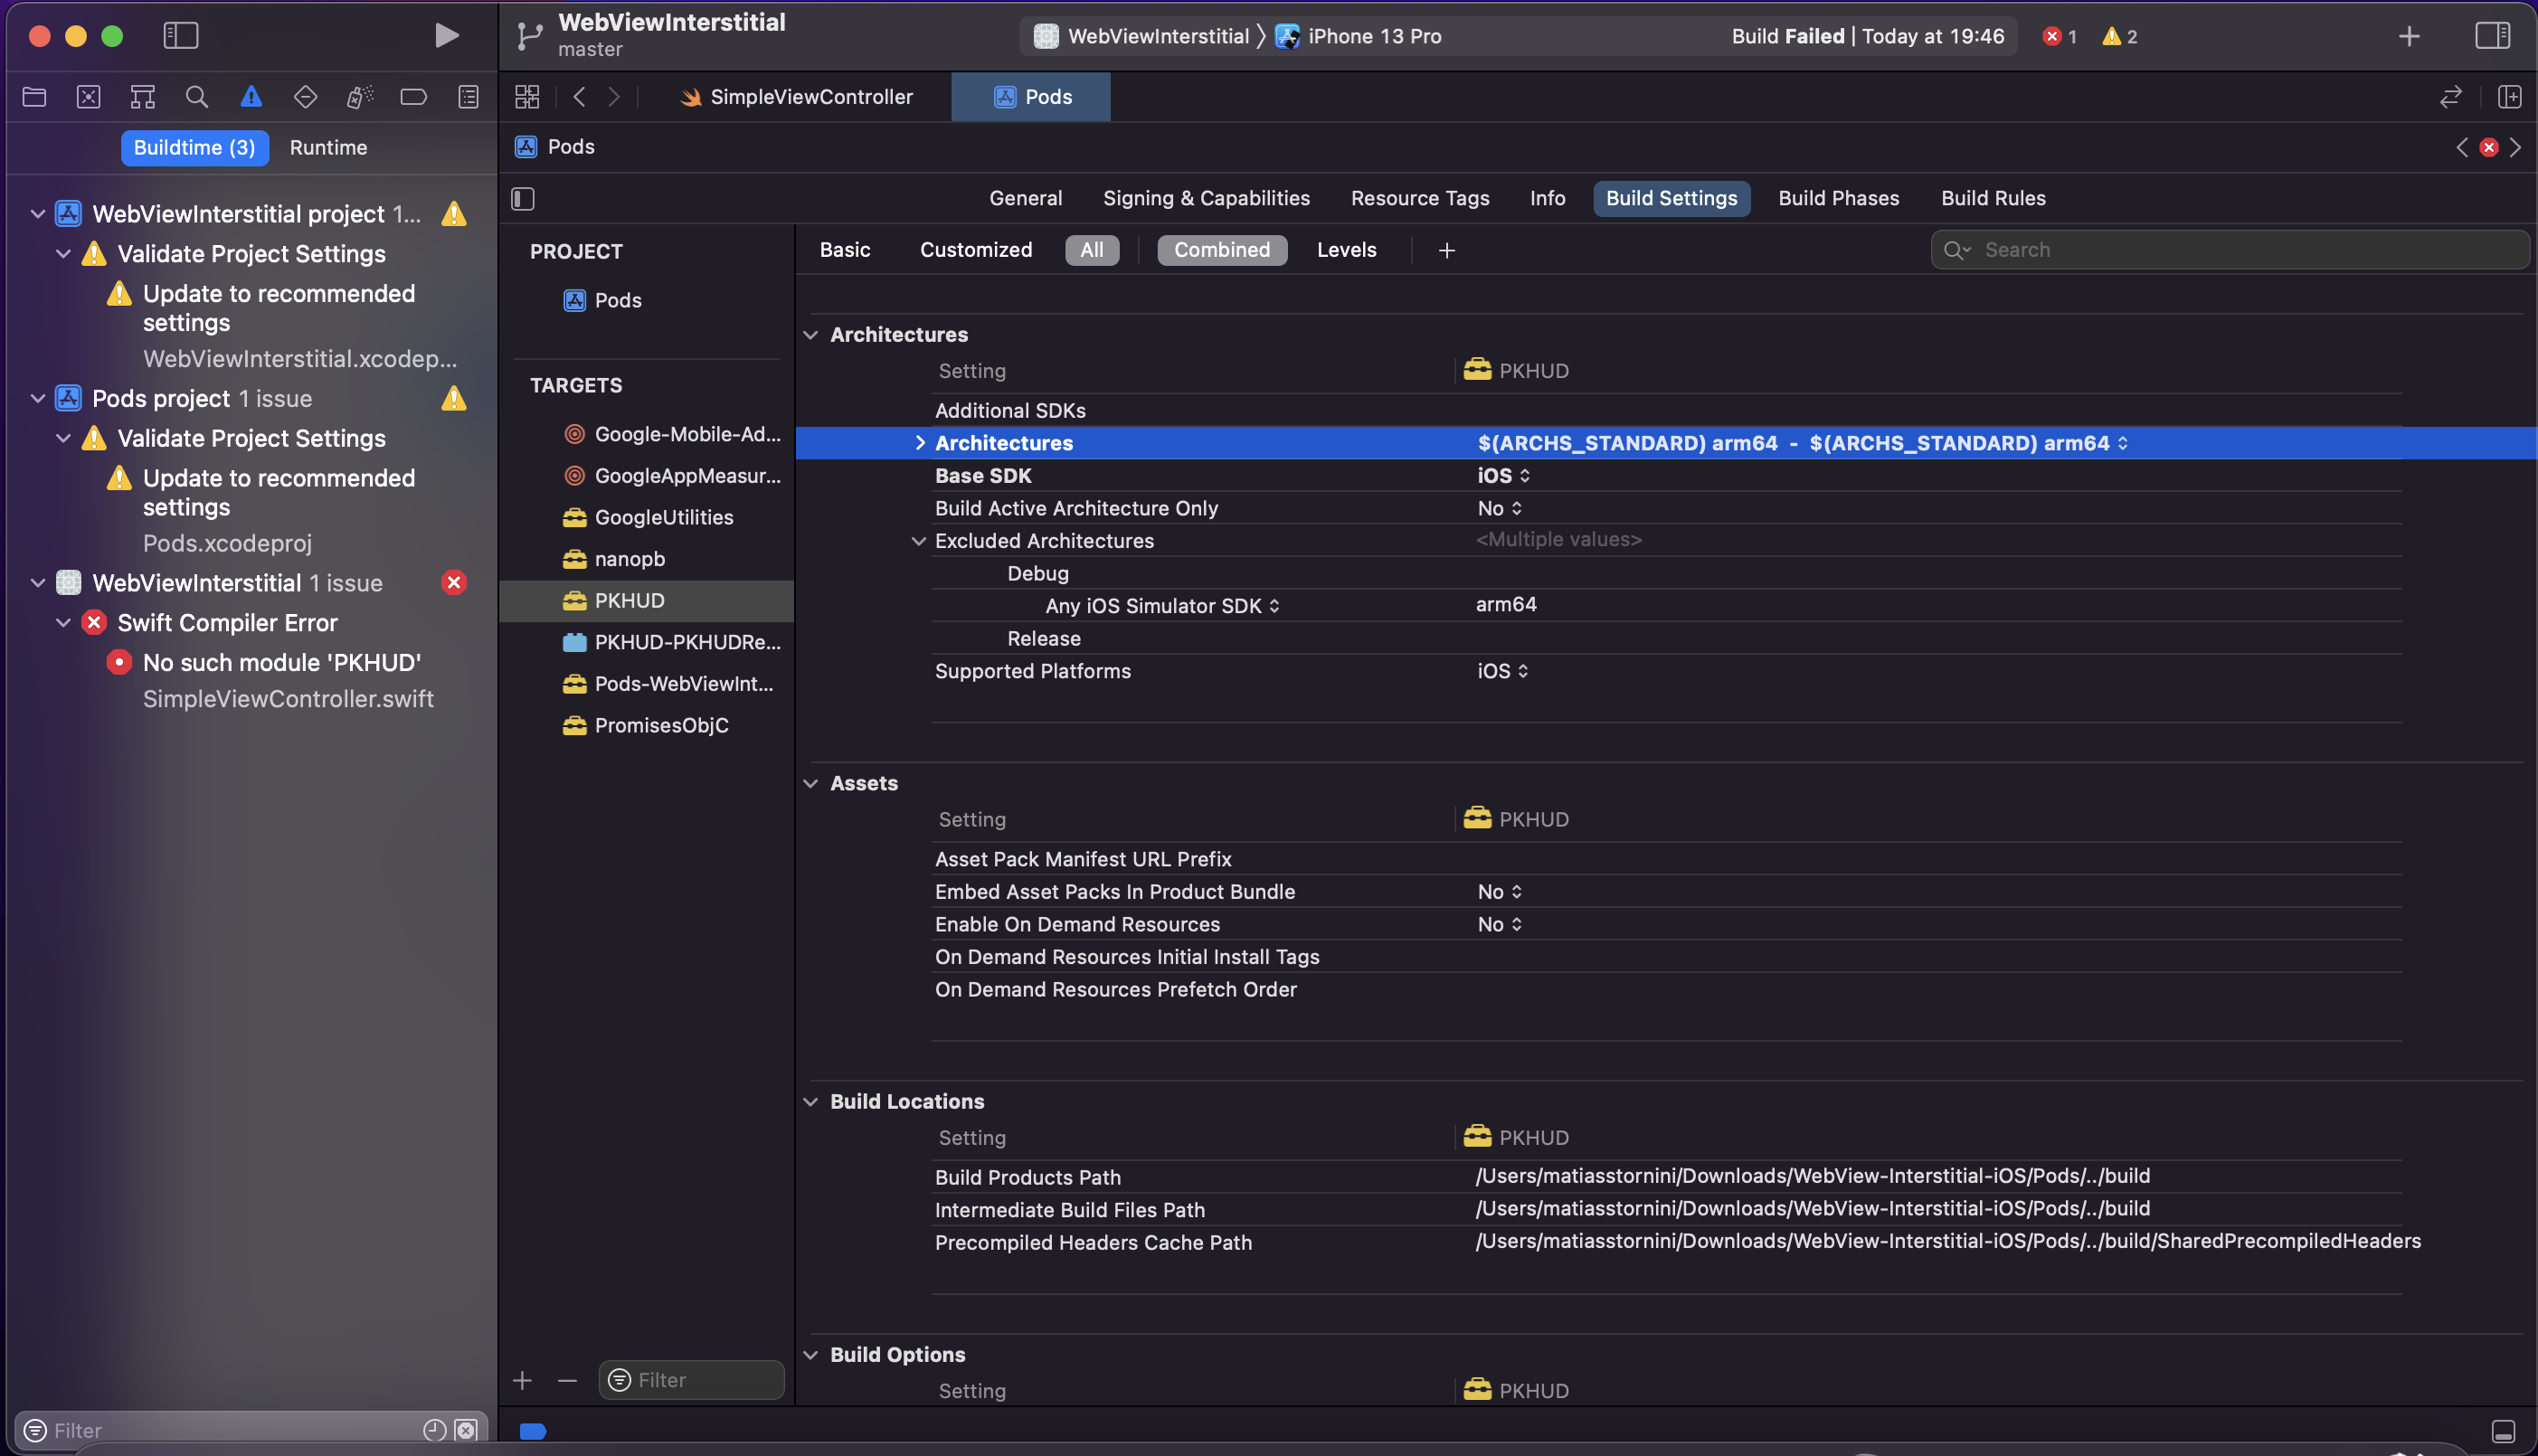Open the Build Rules tab
Image resolution: width=2538 pixels, height=1456 pixels.
(1993, 199)
